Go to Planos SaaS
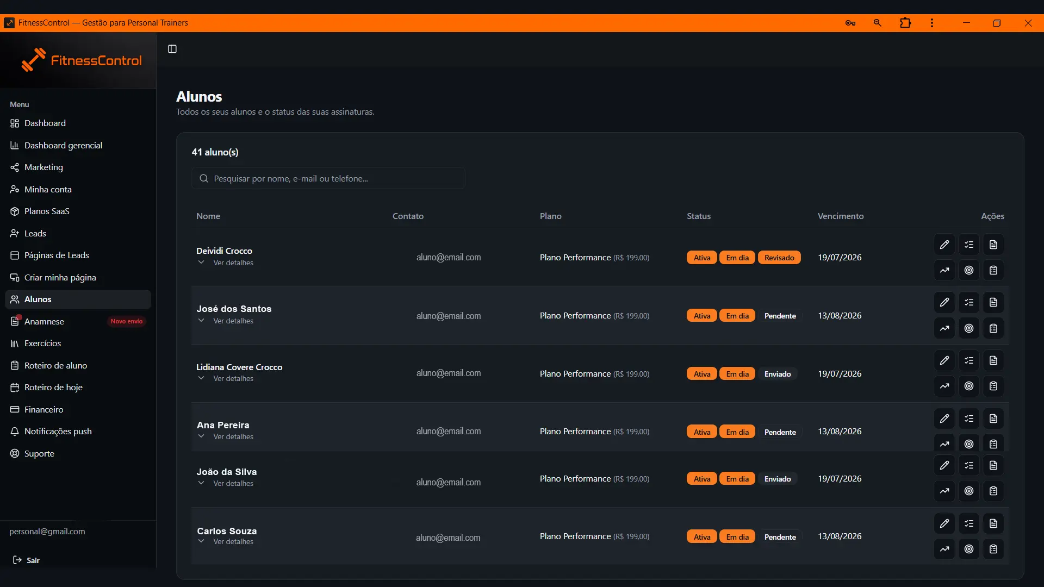1044x587 pixels. pyautogui.click(x=78, y=211)
